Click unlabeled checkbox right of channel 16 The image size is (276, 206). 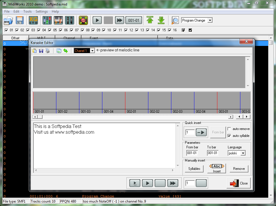point(183,30)
